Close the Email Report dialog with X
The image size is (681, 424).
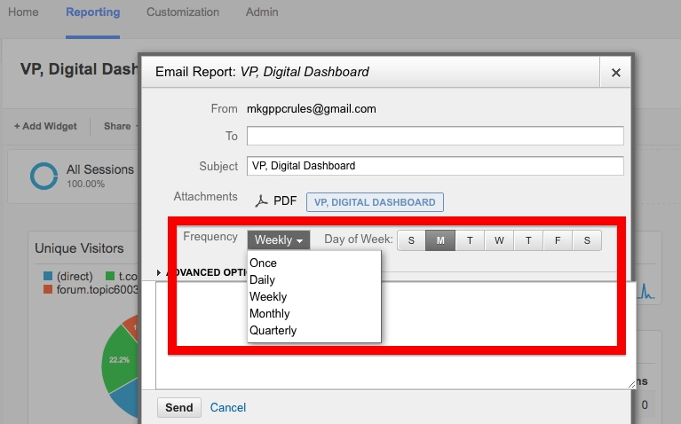click(x=615, y=73)
